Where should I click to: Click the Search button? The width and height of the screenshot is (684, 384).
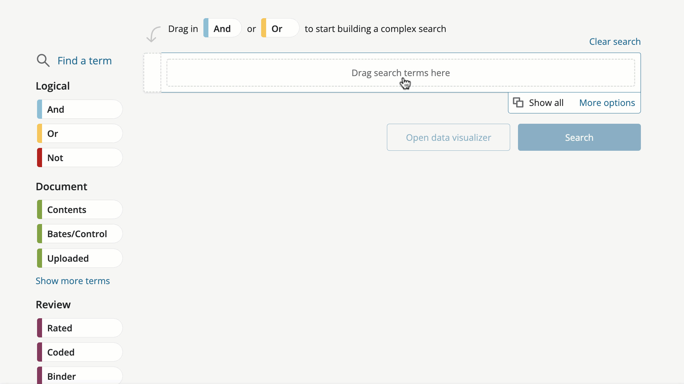(x=579, y=137)
